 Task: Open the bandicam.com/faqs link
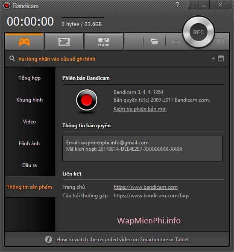(152, 196)
